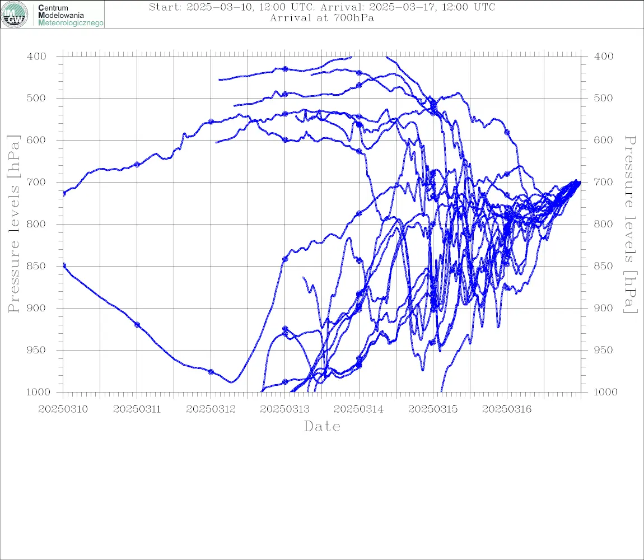Image resolution: width=644 pixels, height=560 pixels.
Task: Click trajectory marker near 440 hPa on 20250314
Action: [x=359, y=73]
